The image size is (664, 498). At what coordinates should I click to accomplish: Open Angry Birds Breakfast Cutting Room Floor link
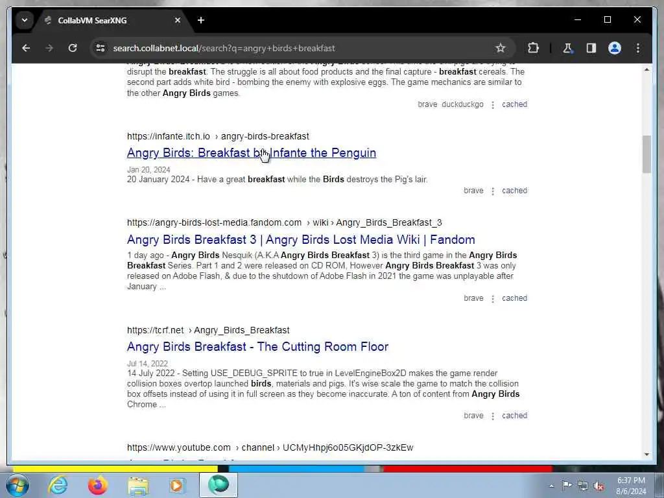257,347
